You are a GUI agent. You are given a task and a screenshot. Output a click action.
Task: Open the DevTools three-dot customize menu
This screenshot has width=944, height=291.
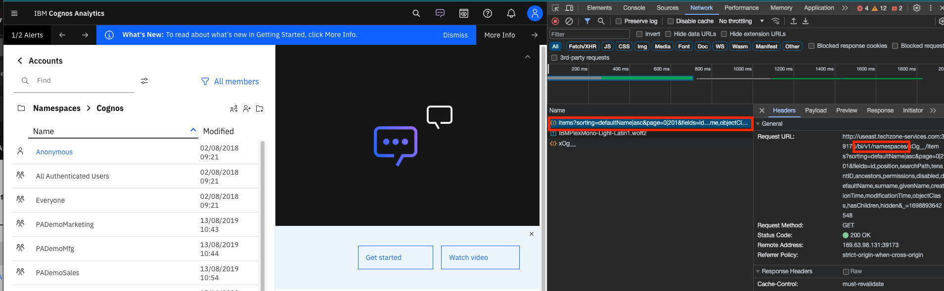(931, 8)
